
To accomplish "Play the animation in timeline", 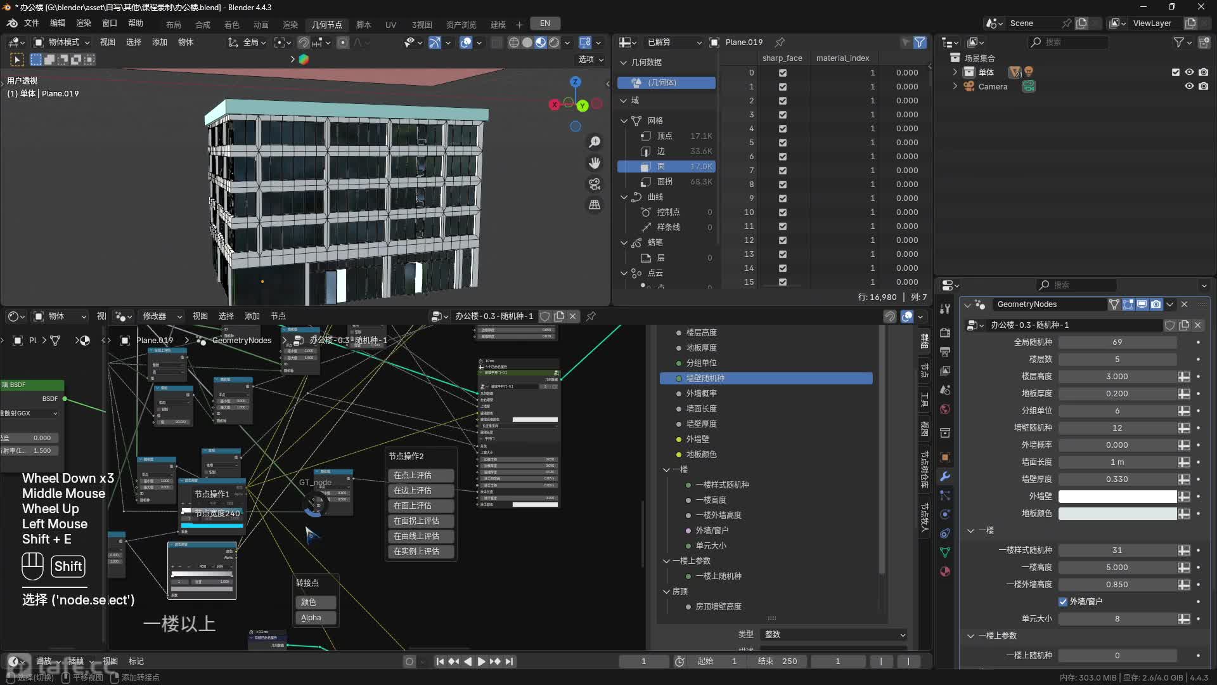I will [481, 662].
